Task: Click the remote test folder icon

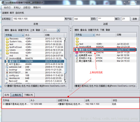Action: (x=77, y=44)
